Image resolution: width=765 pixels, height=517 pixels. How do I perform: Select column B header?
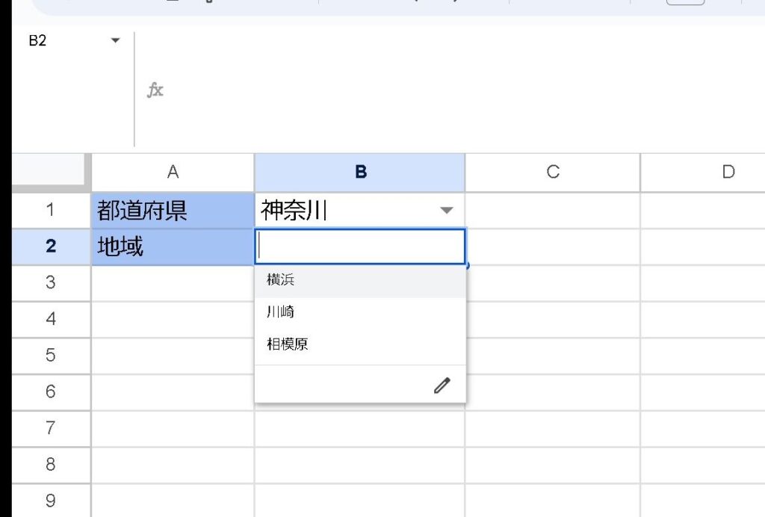[x=360, y=172]
